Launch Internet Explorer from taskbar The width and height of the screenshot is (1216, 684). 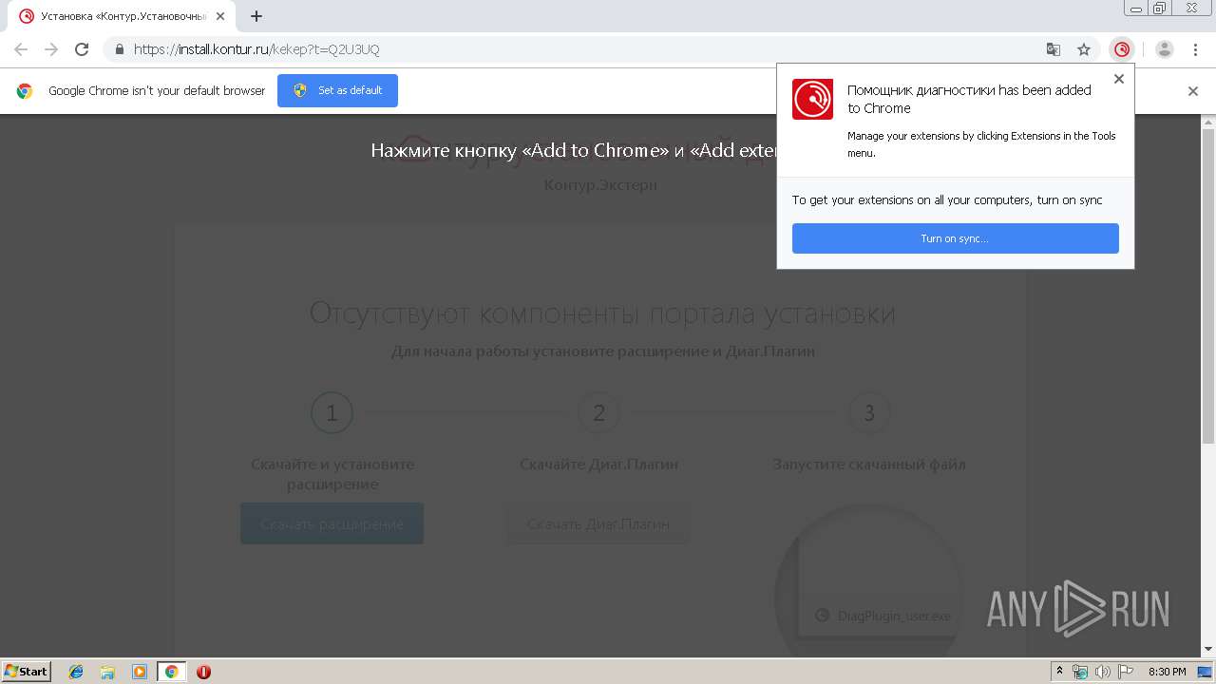point(76,672)
